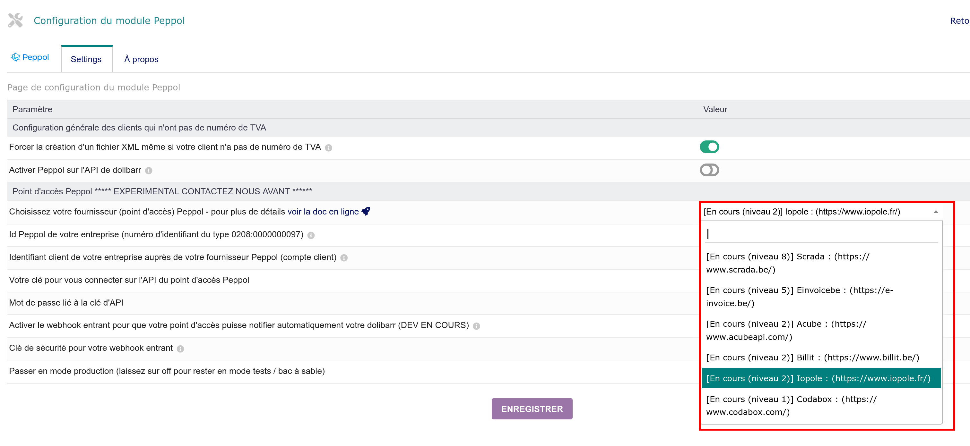Screen dimensions: 970x446
Task: Open the À propos tab
Action: 141,59
